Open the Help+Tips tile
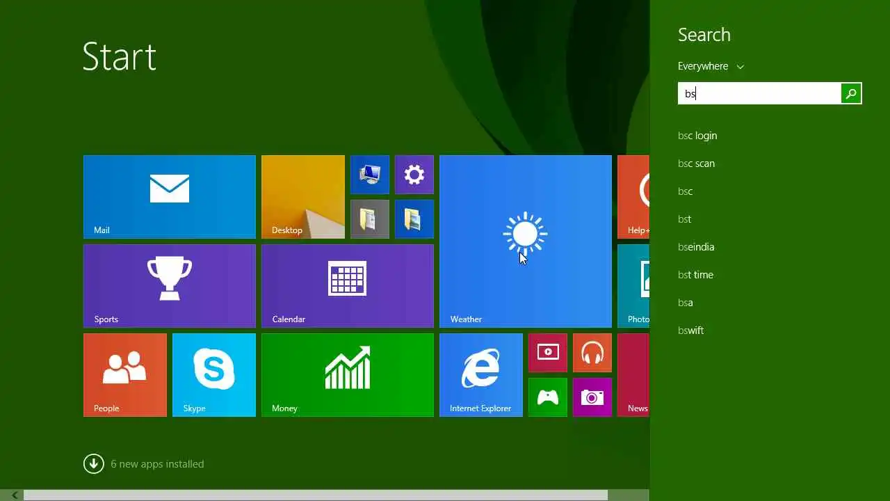Screen dimensions: 890x501 click(x=633, y=197)
